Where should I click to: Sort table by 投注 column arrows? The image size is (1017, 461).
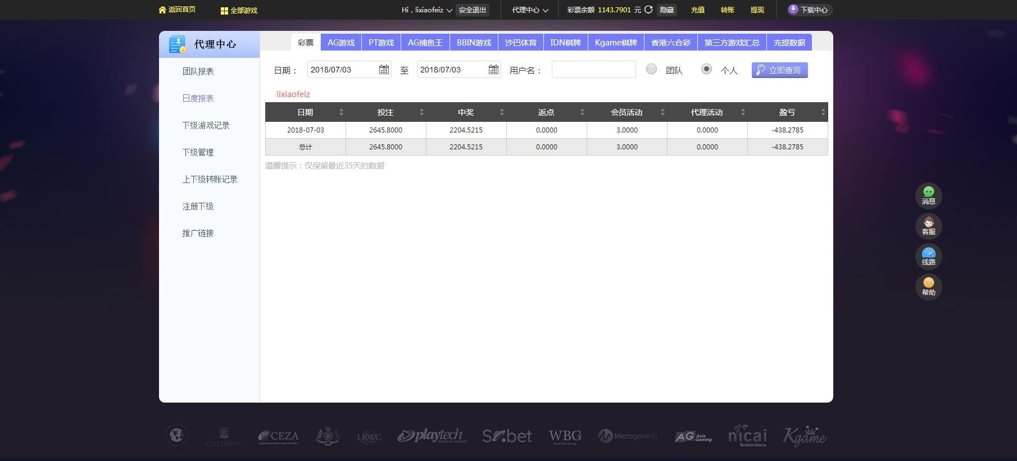click(x=421, y=112)
